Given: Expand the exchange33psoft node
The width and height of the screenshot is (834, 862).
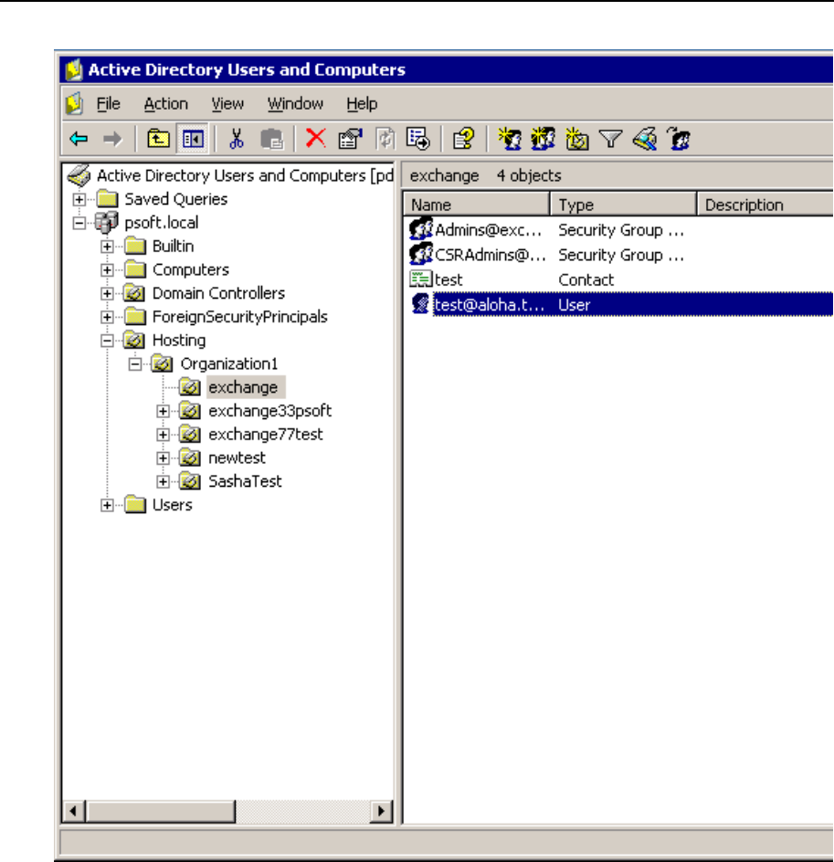Looking at the screenshot, I should pos(163,411).
